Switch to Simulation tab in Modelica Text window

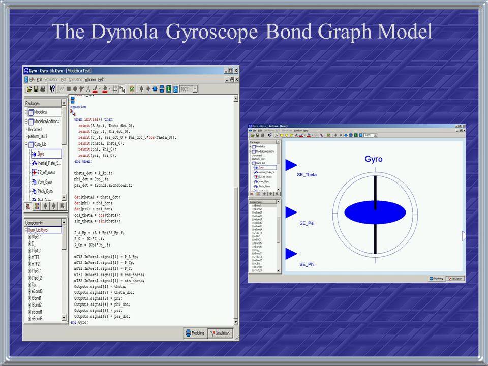click(220, 333)
